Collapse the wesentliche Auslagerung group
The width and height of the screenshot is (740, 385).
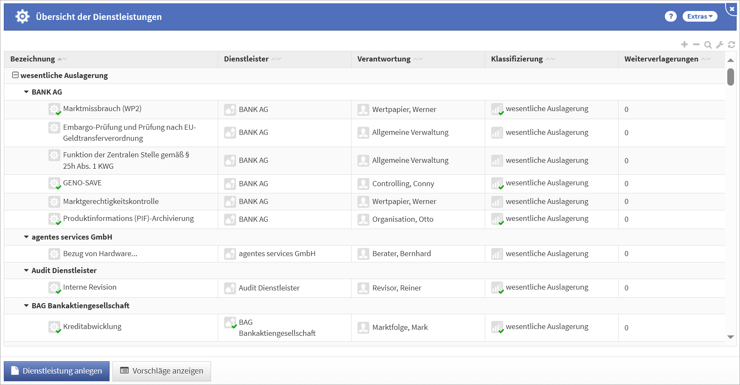tap(15, 75)
